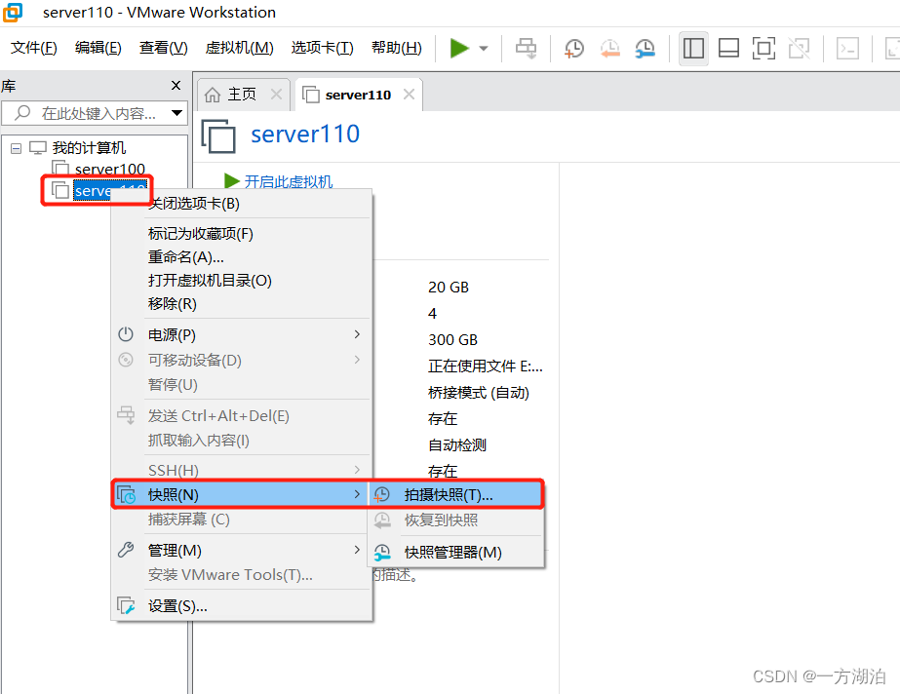Click the console view toolbar icon
Screen dimensions: 900x694
847,48
